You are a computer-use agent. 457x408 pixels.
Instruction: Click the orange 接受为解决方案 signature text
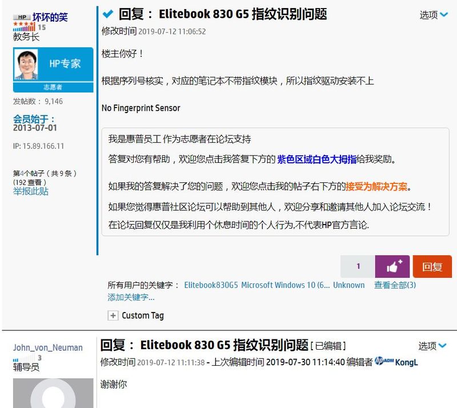tap(376, 186)
